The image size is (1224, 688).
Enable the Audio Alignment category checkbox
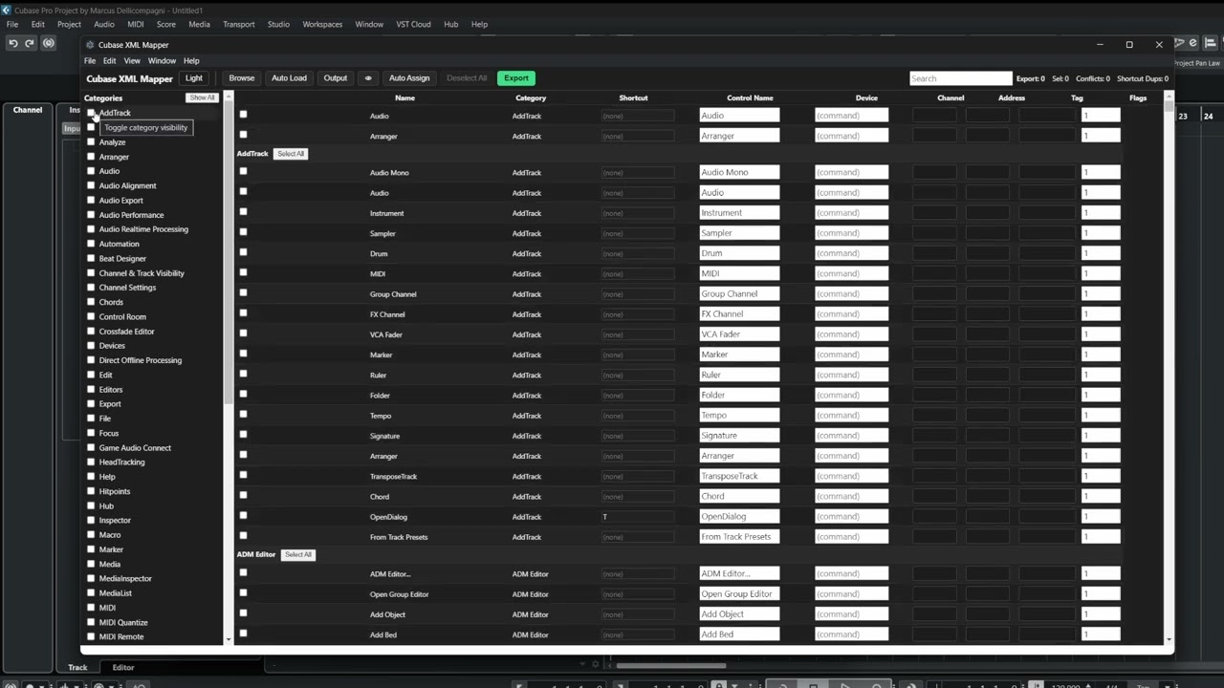pos(91,185)
